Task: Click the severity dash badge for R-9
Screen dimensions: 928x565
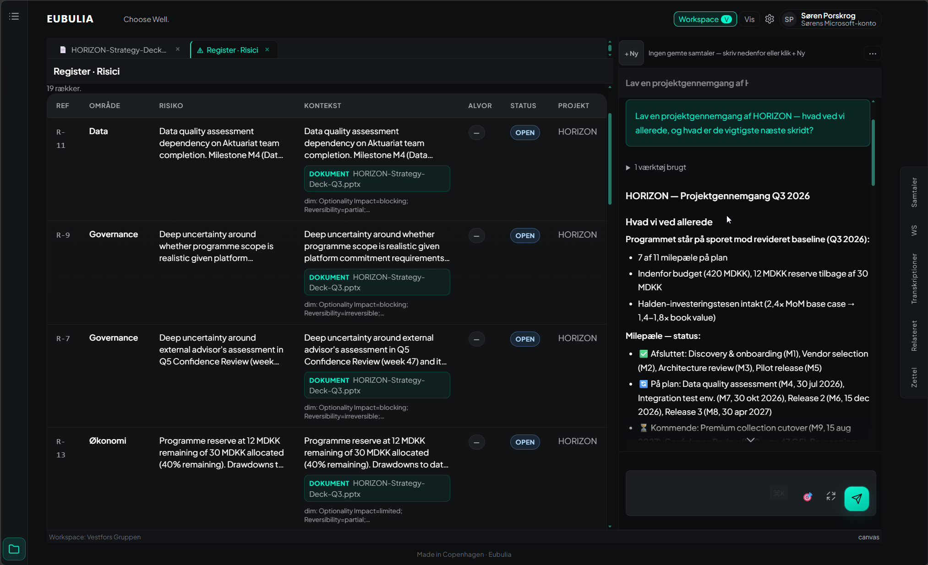Action: (x=476, y=236)
